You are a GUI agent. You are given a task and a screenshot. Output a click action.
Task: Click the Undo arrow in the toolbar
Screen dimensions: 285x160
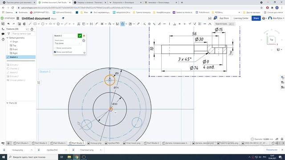[x=8, y=24]
